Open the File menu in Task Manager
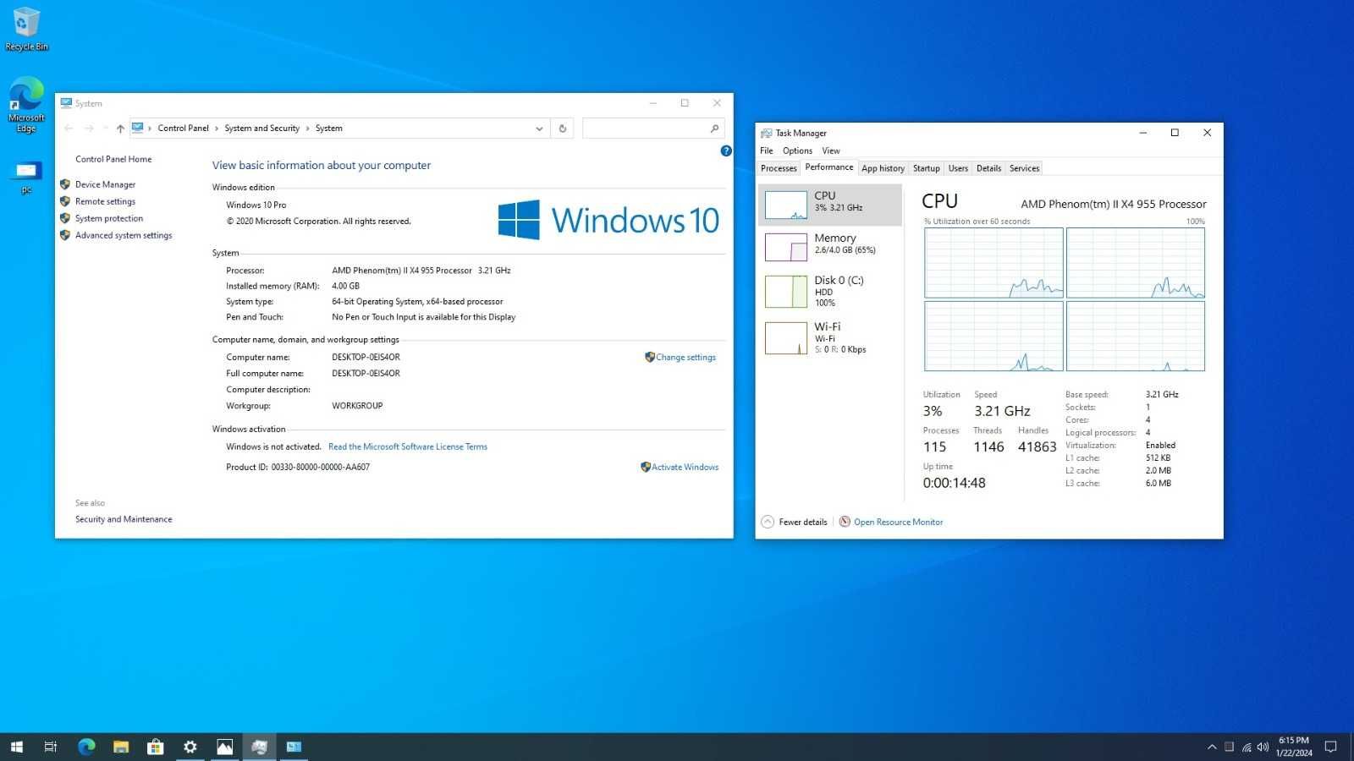1354x761 pixels. pos(767,151)
